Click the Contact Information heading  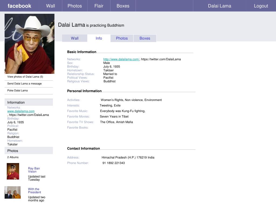point(84,149)
